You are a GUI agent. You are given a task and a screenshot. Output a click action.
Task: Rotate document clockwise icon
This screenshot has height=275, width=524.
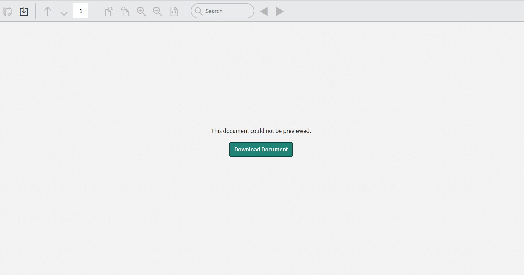(x=109, y=11)
